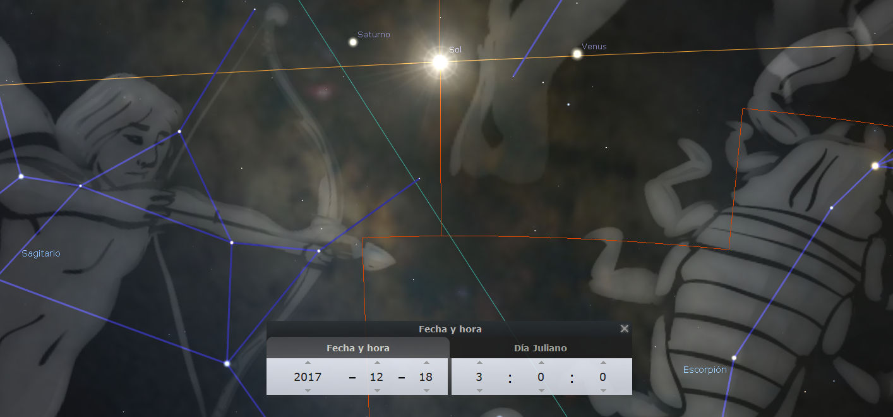Decrease the year with the down arrow
The width and height of the screenshot is (893, 417).
pyautogui.click(x=308, y=390)
